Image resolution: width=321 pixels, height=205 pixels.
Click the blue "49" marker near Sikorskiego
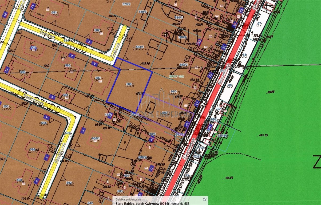coord(210,75)
